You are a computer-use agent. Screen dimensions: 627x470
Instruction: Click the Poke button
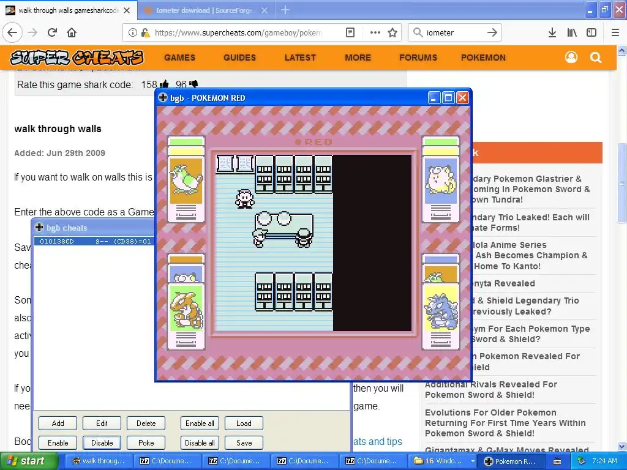pos(146,443)
